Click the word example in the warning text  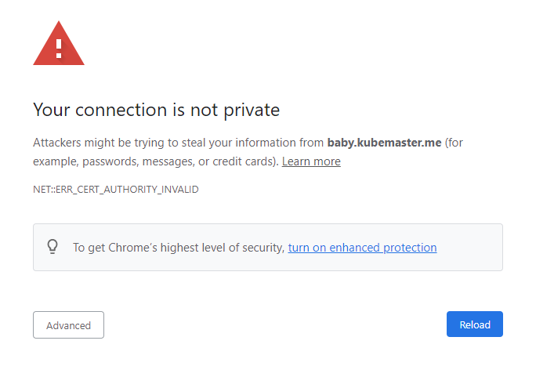pos(55,161)
